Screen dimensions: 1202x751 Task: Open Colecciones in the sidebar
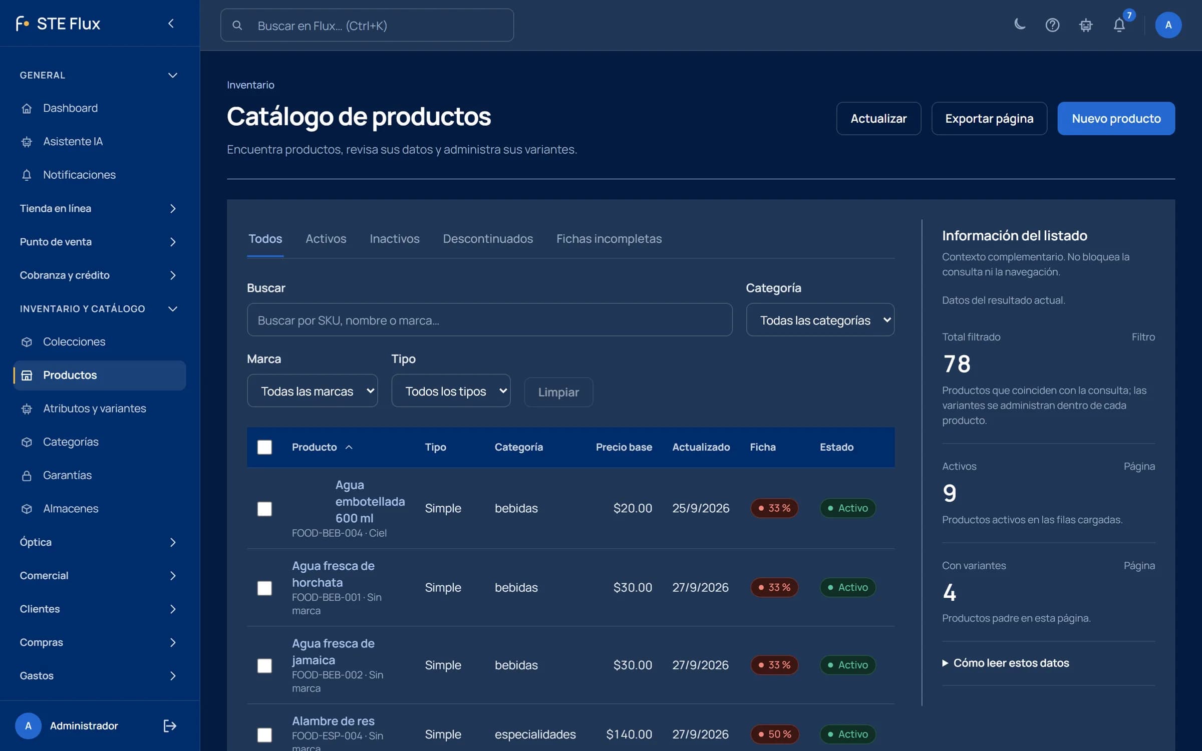pyautogui.click(x=100, y=341)
